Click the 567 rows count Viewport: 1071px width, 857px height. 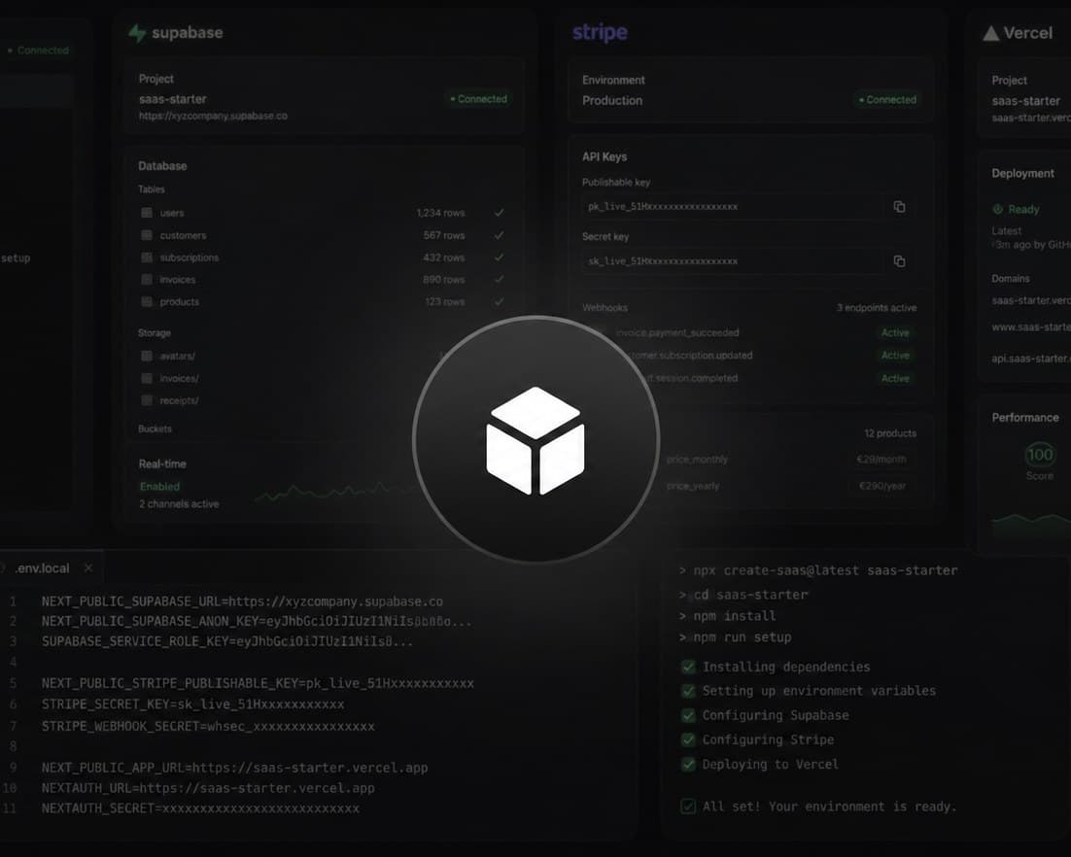pos(444,235)
